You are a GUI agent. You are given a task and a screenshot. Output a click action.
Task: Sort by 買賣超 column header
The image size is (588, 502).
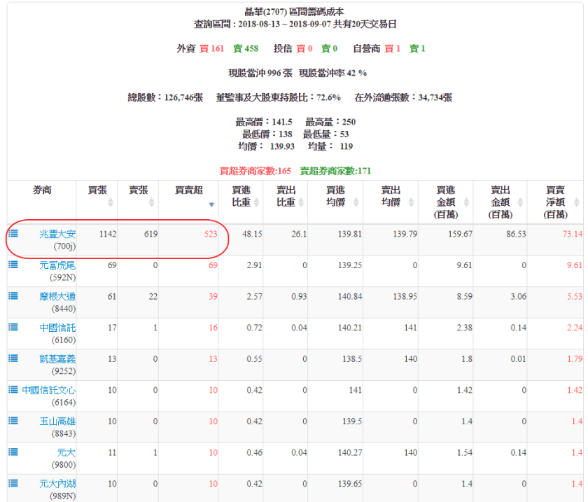188,196
